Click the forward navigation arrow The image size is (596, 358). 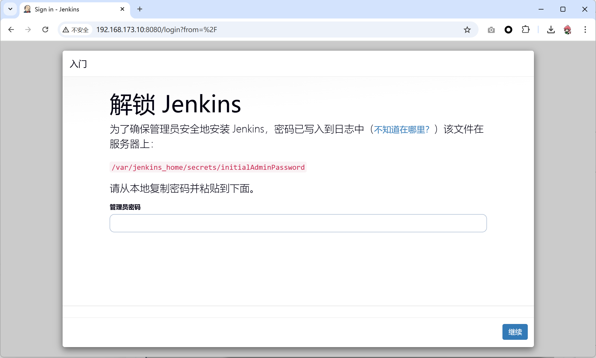tap(28, 30)
